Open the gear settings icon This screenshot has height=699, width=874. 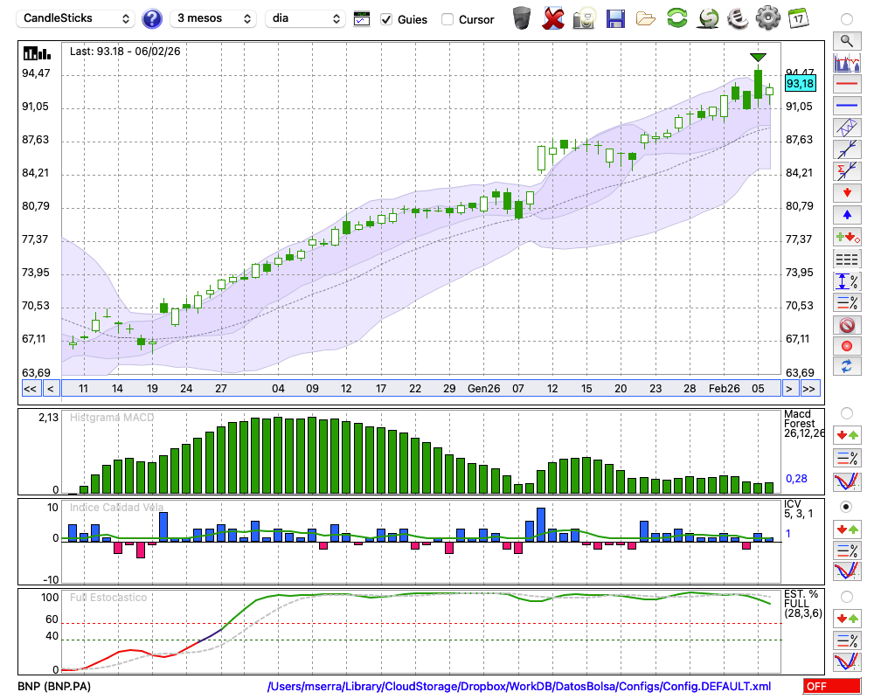click(767, 18)
